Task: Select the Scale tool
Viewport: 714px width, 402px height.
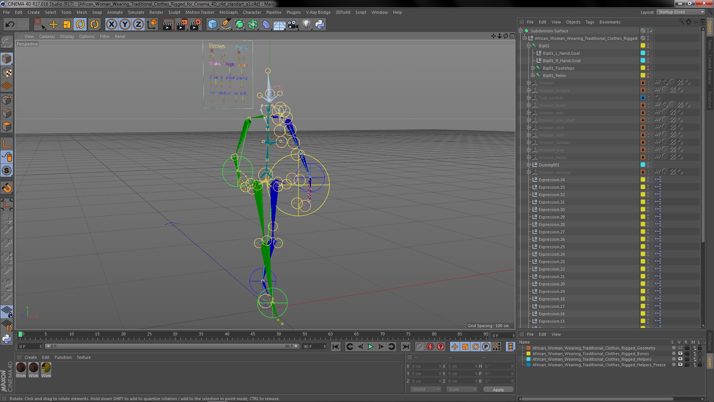Action: (x=67, y=25)
